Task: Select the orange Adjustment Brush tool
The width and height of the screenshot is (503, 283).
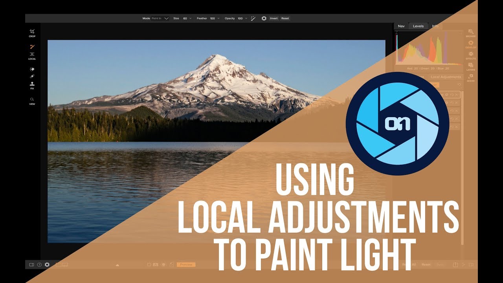Action: (32, 47)
